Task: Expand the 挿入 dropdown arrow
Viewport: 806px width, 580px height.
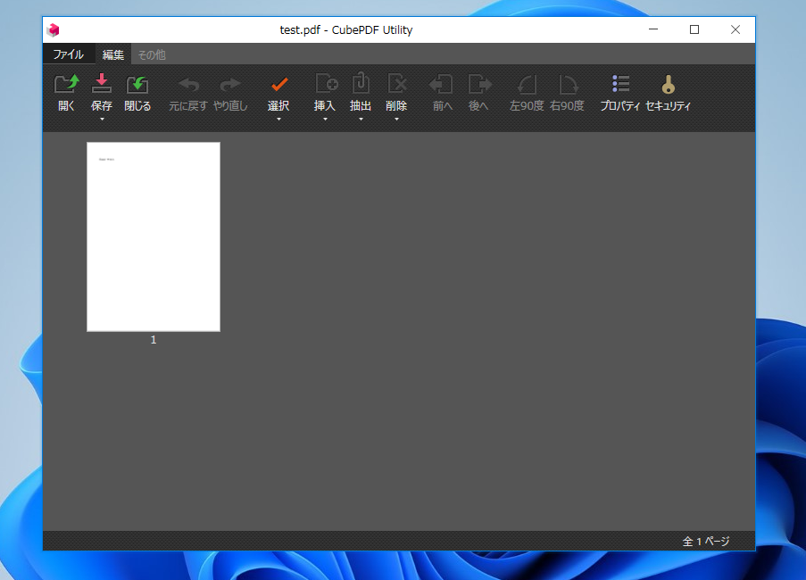Action: pyautogui.click(x=325, y=120)
